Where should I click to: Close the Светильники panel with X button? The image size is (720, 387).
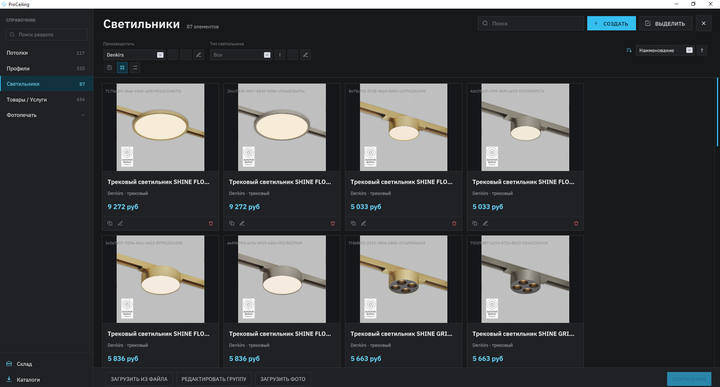coord(703,23)
